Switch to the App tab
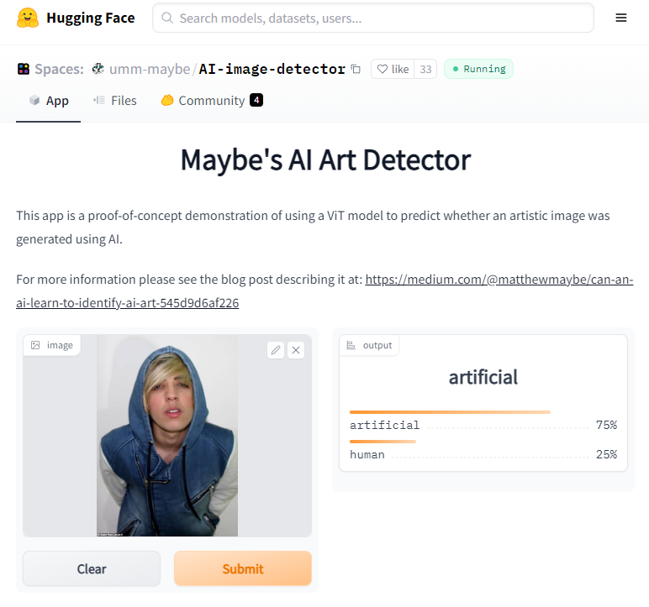This screenshot has width=649, height=607. [x=49, y=101]
